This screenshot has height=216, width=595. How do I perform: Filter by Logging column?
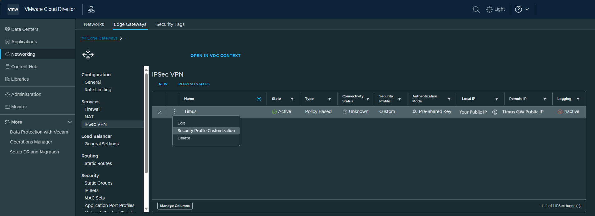[x=578, y=99]
